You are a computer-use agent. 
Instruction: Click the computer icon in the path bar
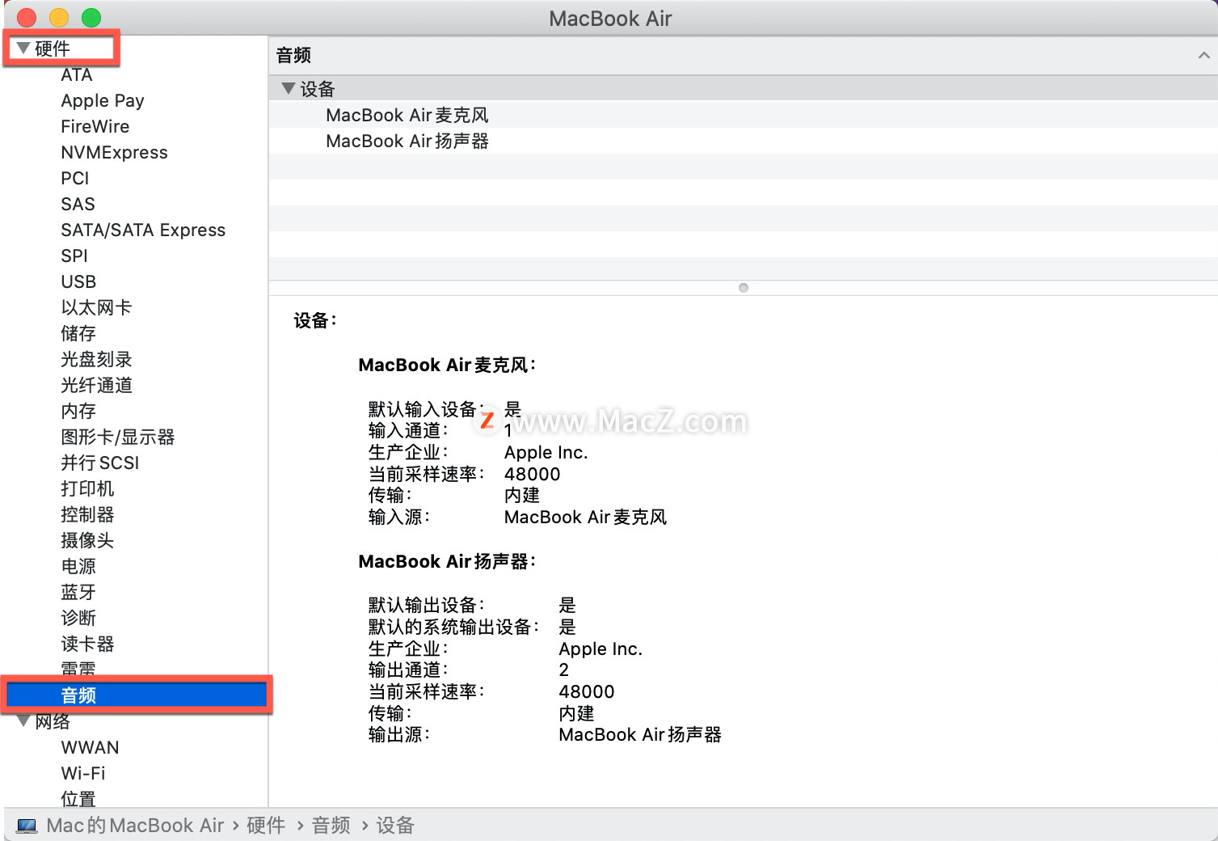tap(27, 826)
